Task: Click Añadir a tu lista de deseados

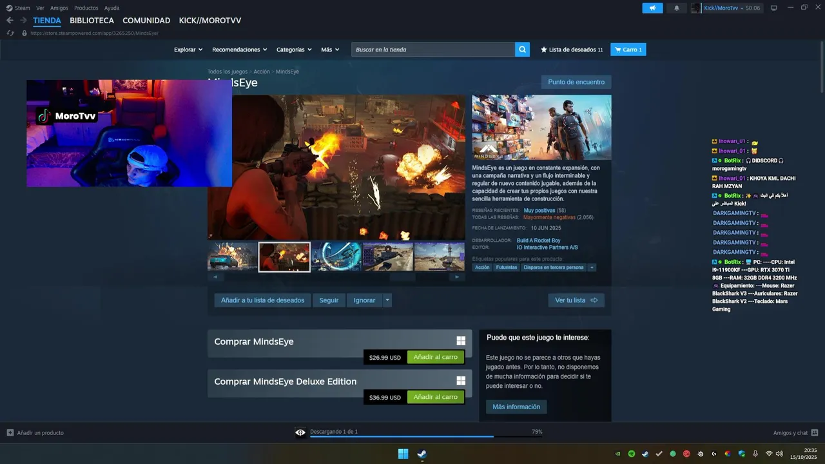Action: (x=262, y=300)
